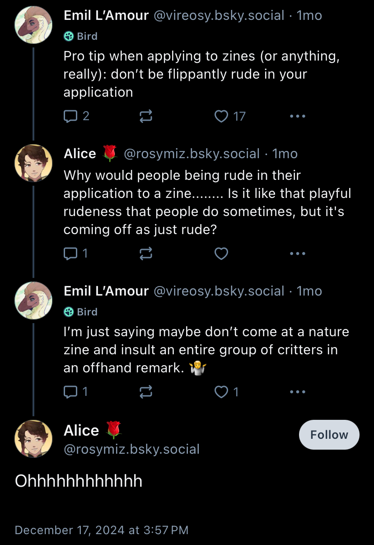Viewport: 374px width, 545px height.
Task: Like Emil's post showing 1 like
Action: (226, 392)
